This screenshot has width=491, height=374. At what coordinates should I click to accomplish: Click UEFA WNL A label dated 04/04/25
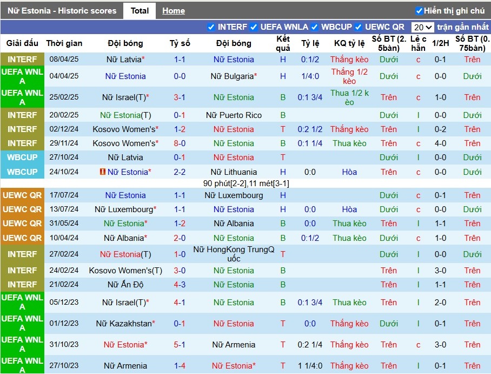[x=22, y=76]
